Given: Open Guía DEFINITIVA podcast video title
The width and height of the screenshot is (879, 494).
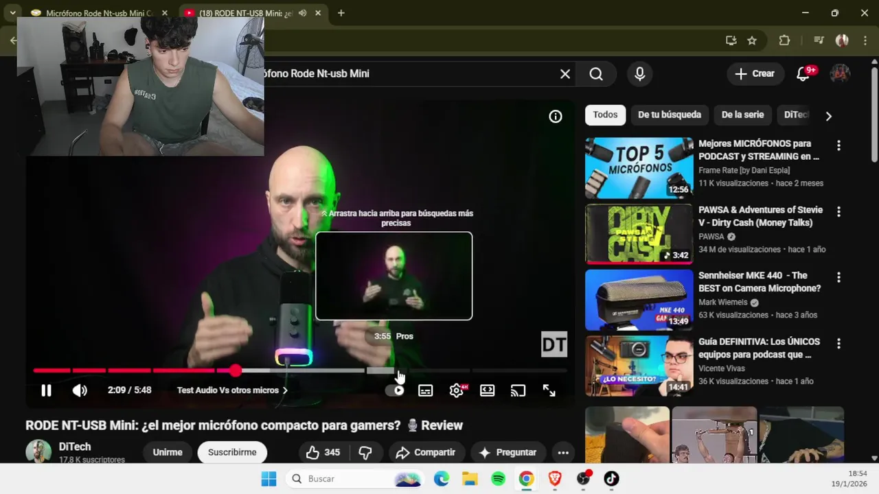Looking at the screenshot, I should 759,348.
